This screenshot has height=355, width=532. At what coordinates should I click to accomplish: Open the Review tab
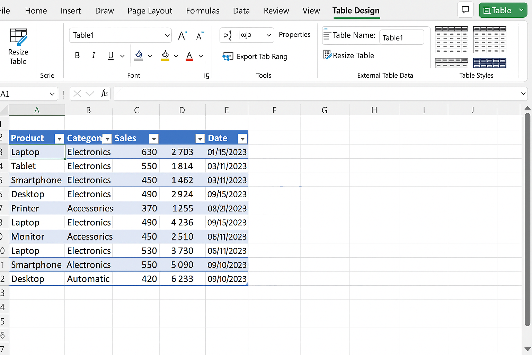pyautogui.click(x=276, y=11)
